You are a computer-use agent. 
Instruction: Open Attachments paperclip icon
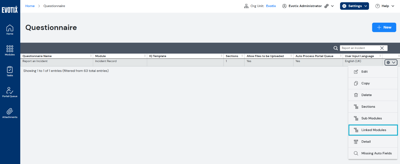(10, 113)
